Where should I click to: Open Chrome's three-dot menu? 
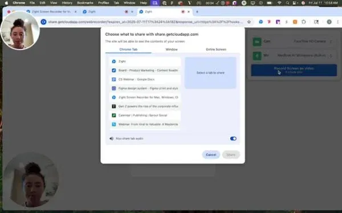(337, 22)
